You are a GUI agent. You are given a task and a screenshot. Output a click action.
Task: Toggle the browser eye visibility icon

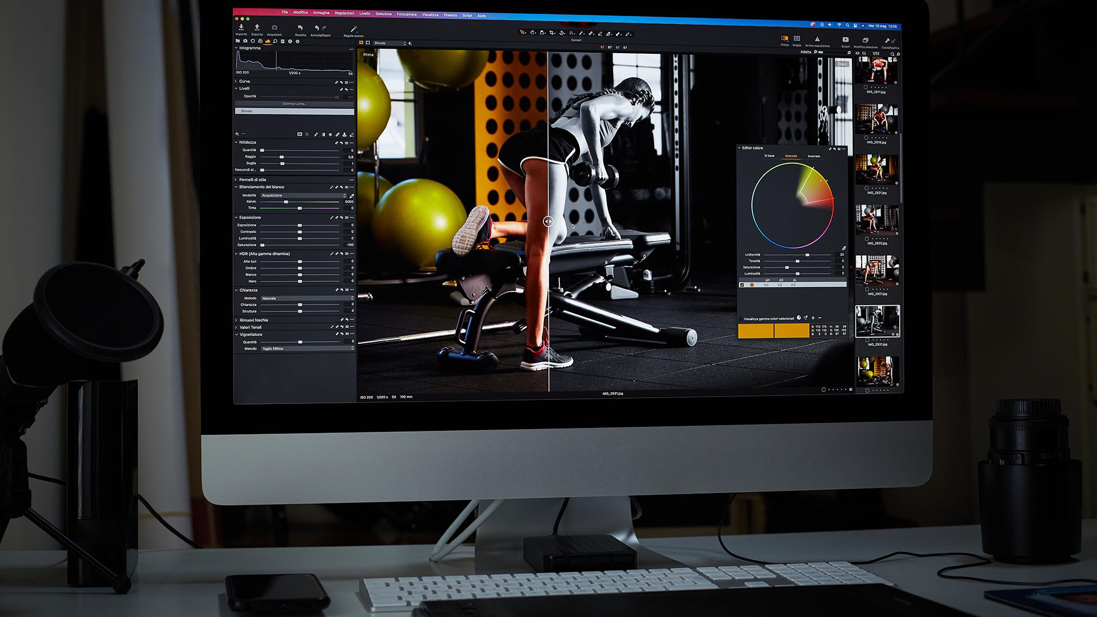[857, 54]
